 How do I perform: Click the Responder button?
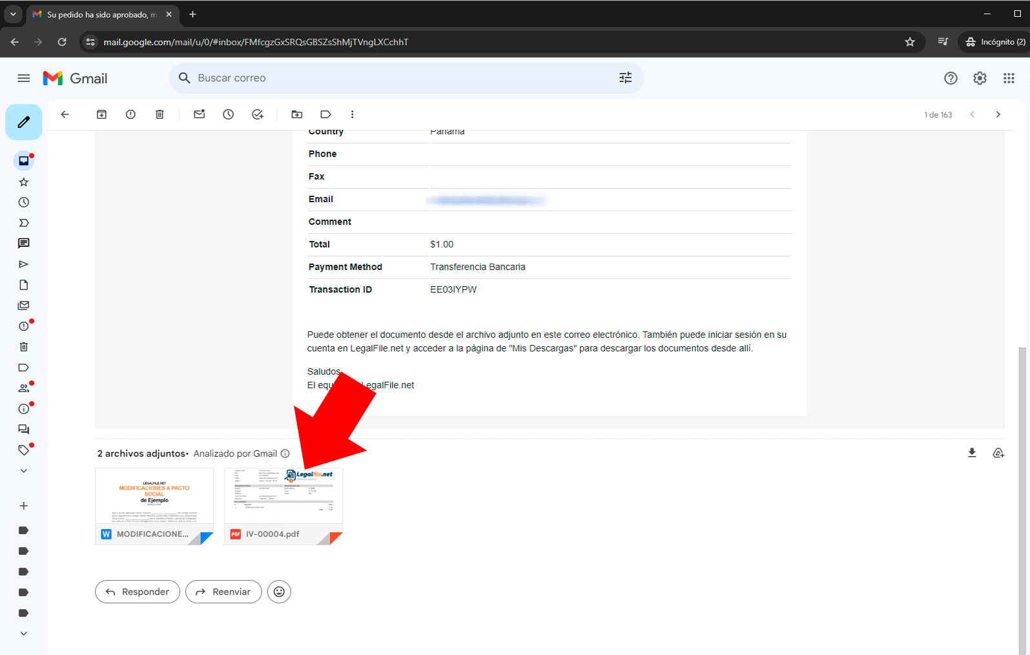pyautogui.click(x=138, y=592)
